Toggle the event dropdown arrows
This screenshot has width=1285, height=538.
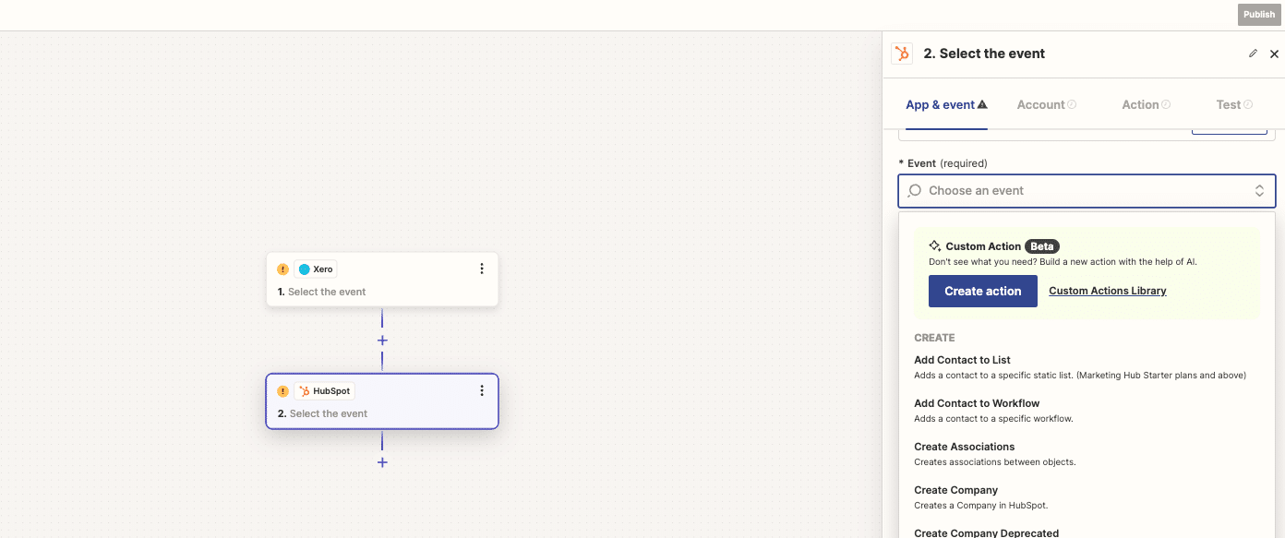(x=1259, y=191)
